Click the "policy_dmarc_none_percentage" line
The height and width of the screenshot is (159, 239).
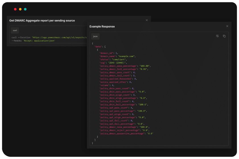(124, 127)
